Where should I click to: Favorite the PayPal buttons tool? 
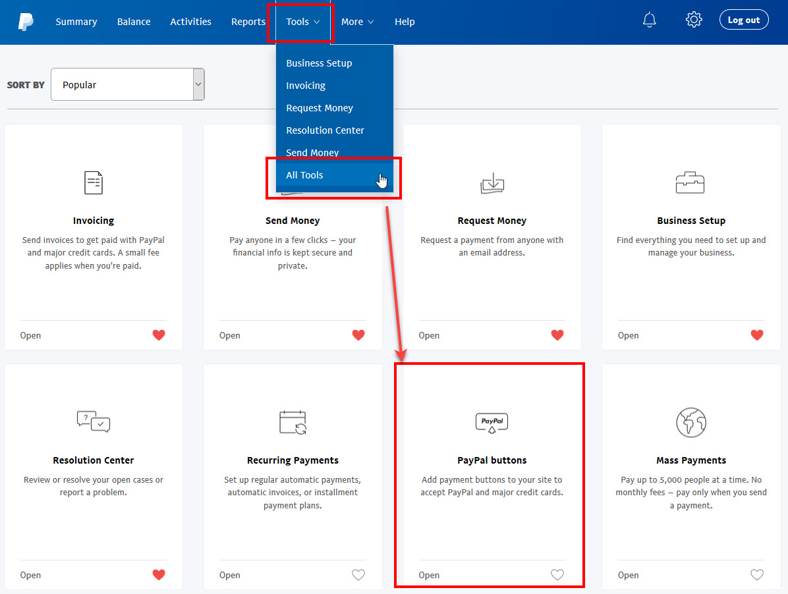click(557, 575)
